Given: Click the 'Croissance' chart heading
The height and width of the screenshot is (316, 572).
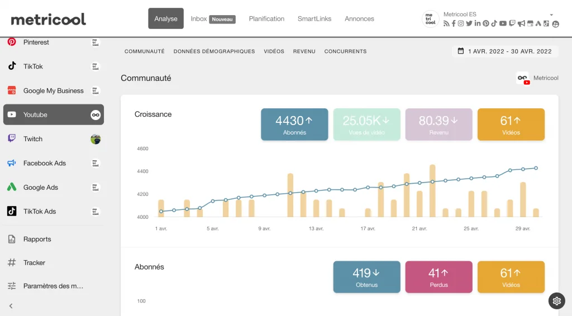Looking at the screenshot, I should coord(153,114).
